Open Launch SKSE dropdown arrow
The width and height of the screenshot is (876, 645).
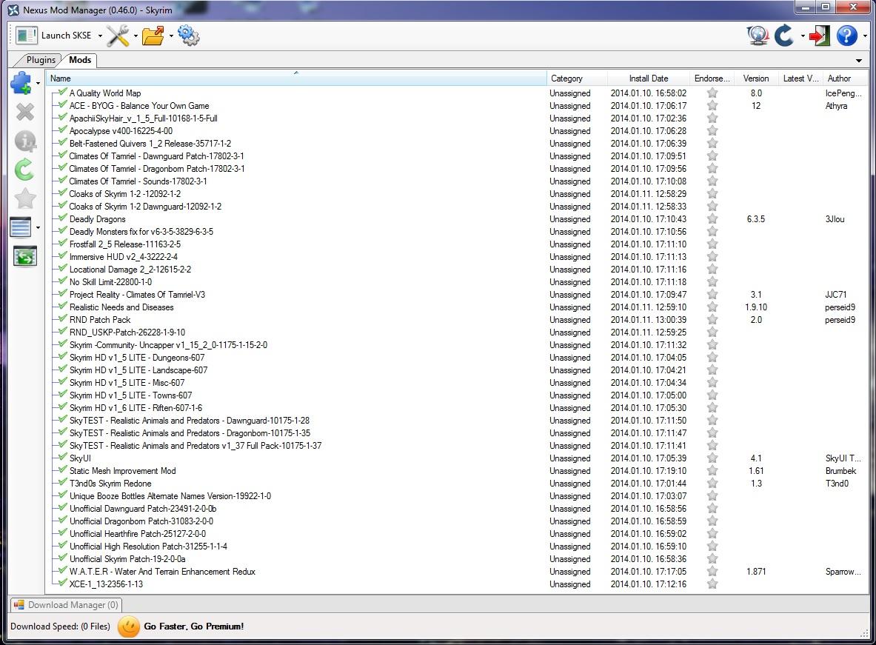(100, 36)
